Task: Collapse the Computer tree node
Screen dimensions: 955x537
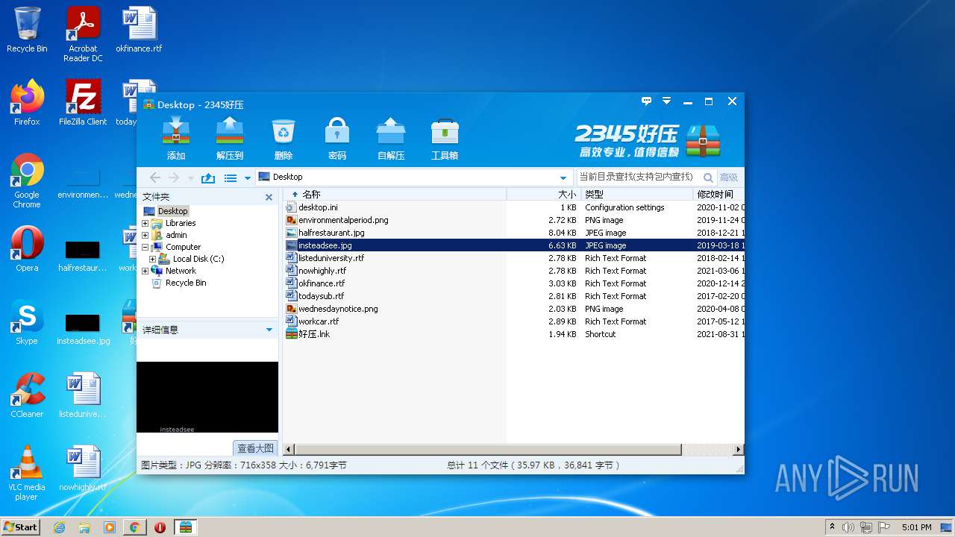Action: (x=145, y=247)
